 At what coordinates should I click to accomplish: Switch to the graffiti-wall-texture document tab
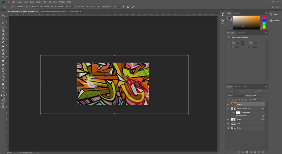point(60,11)
